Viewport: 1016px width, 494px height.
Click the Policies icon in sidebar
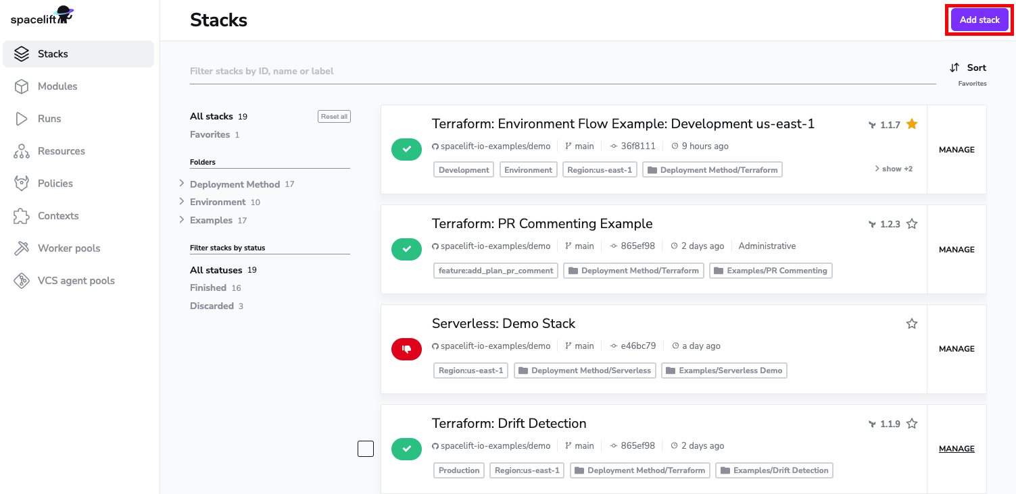[x=22, y=184]
